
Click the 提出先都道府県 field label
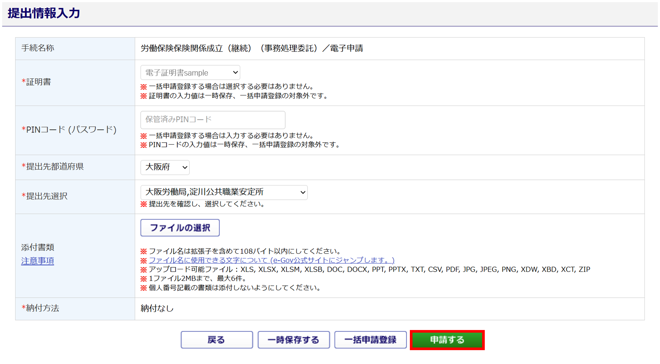tap(55, 167)
